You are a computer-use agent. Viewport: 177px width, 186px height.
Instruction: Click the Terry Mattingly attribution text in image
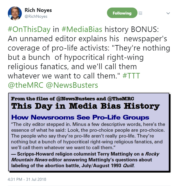tap(85, 160)
